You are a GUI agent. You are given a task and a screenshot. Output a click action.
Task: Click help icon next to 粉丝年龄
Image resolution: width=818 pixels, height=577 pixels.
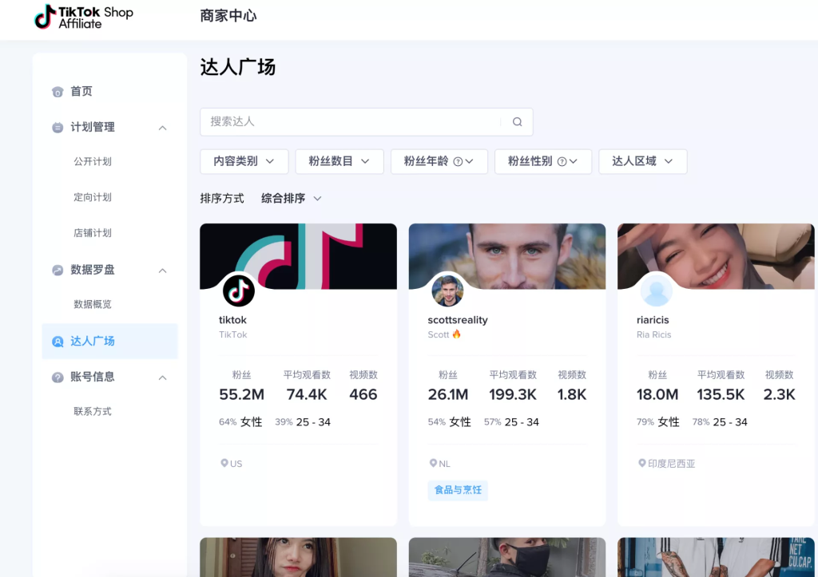coord(458,161)
